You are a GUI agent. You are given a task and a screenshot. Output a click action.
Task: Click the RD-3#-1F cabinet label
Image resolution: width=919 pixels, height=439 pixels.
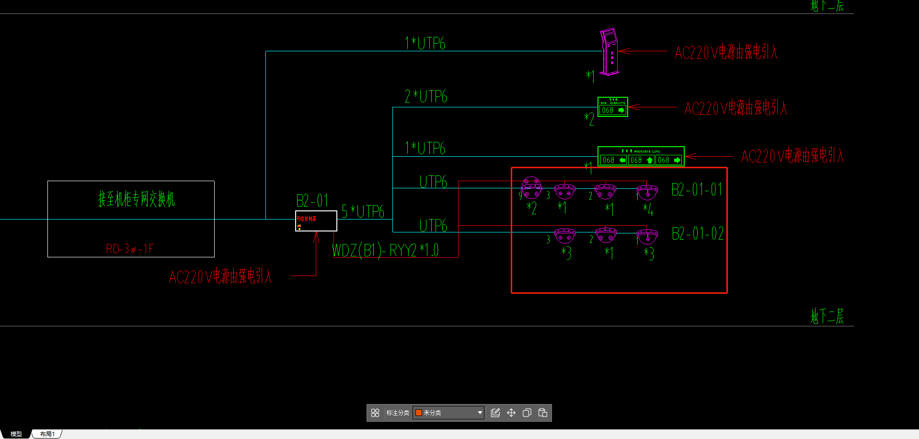(x=130, y=249)
